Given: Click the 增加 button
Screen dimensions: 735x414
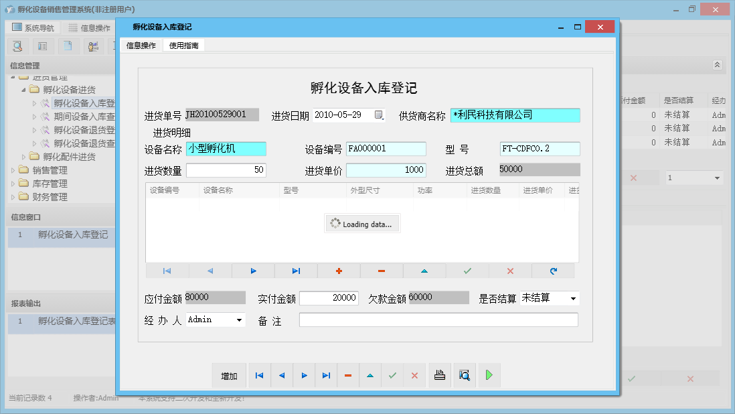Looking at the screenshot, I should pos(228,375).
